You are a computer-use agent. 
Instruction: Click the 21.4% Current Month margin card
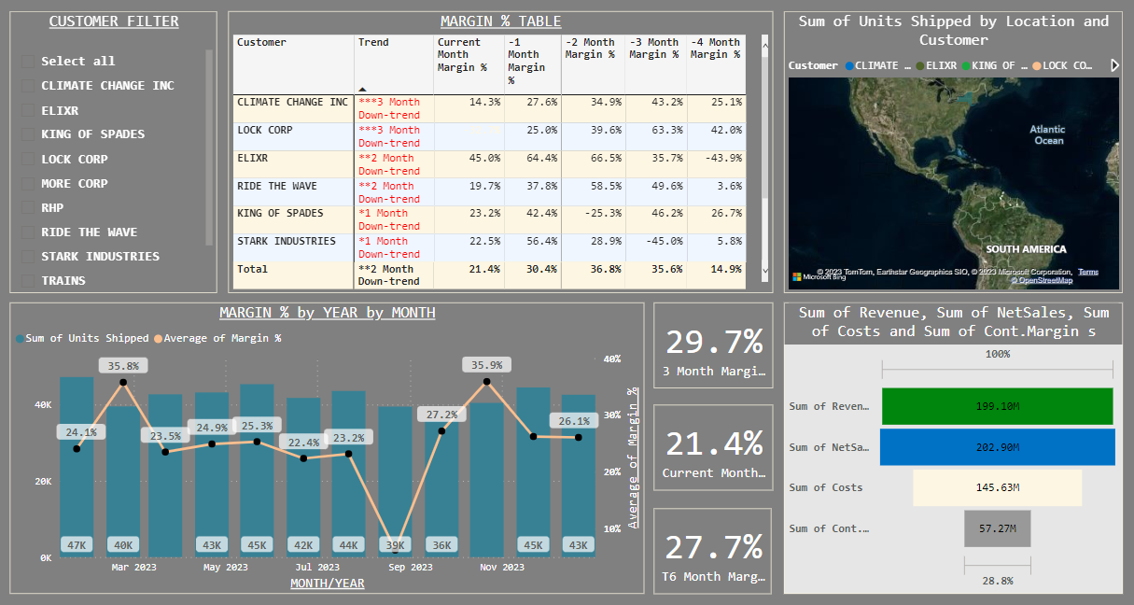712,445
